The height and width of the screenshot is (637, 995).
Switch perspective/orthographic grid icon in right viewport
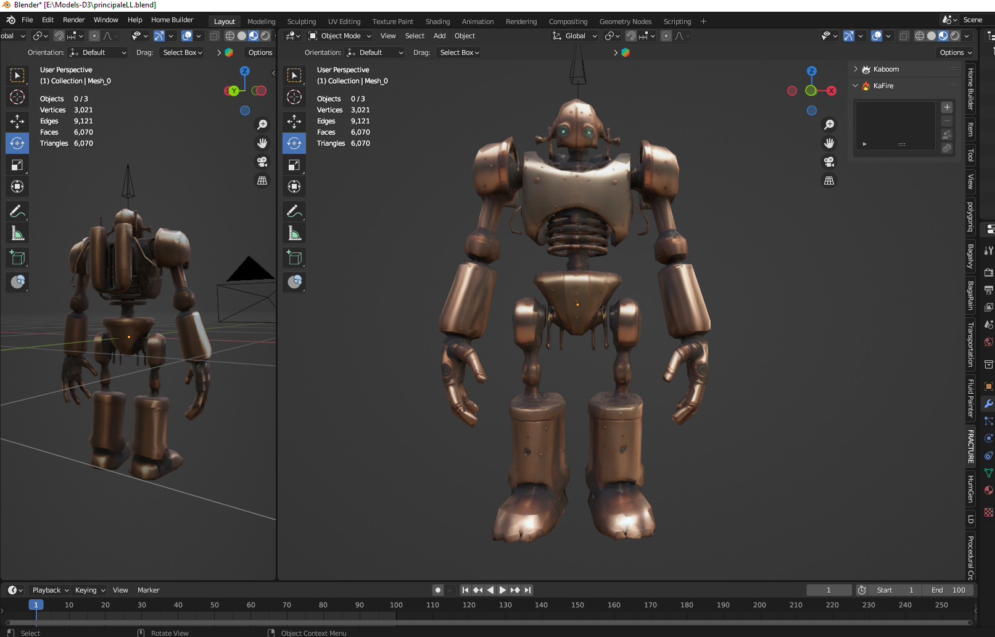[829, 180]
